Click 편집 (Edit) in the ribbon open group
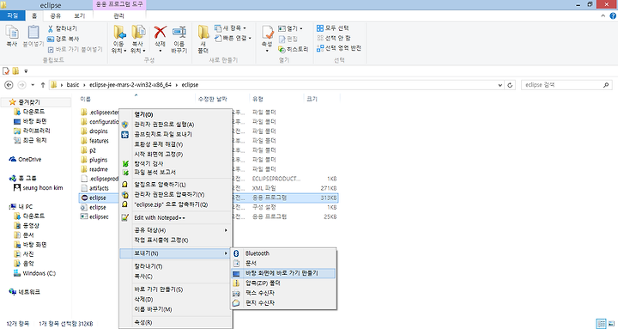The height and width of the screenshot is (329, 618). [288, 39]
